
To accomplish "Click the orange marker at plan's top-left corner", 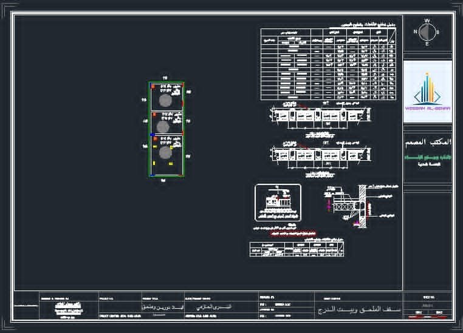I will click(x=153, y=86).
